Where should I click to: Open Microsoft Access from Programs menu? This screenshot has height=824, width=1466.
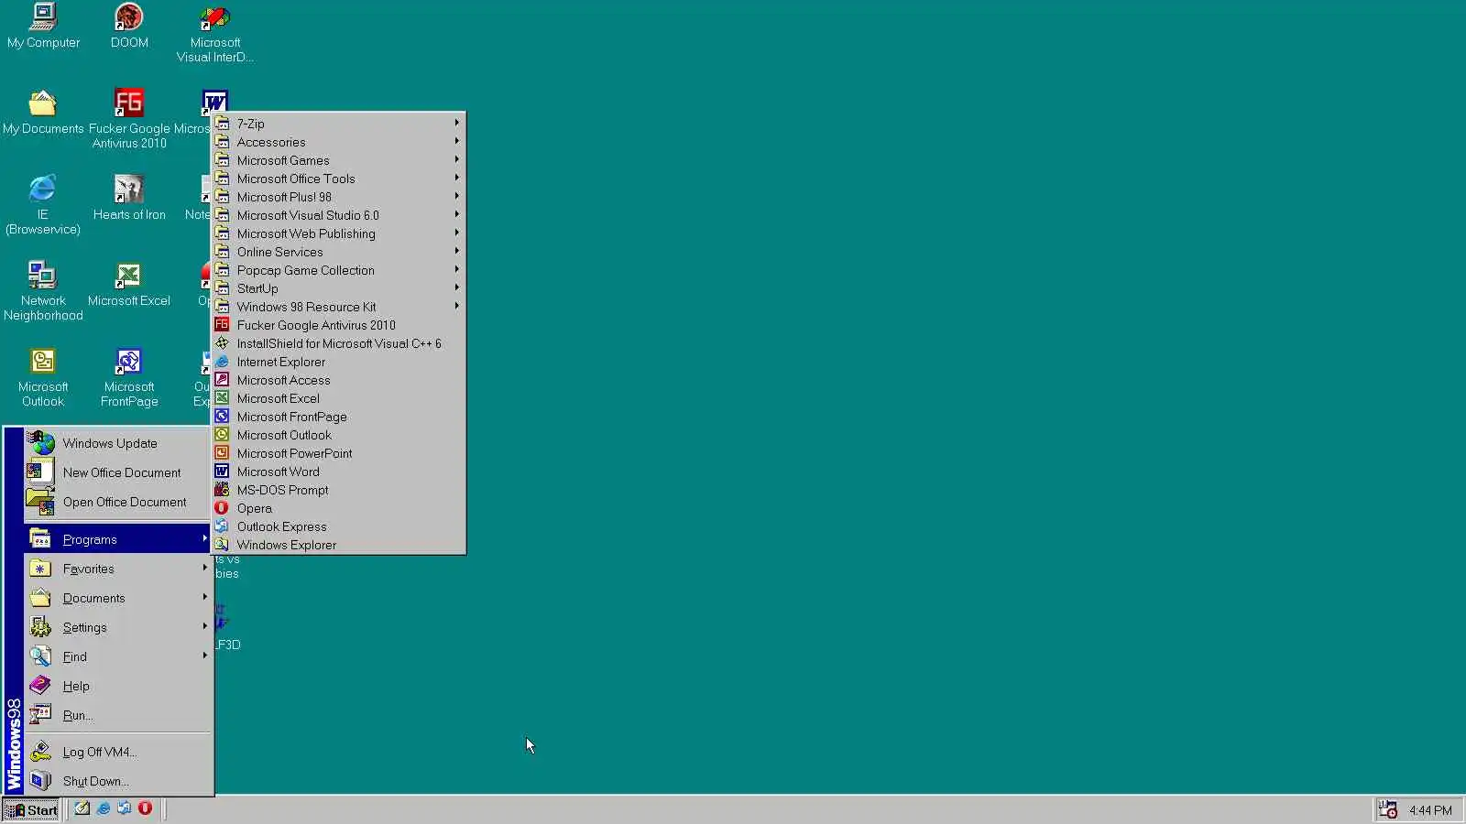[x=338, y=380]
